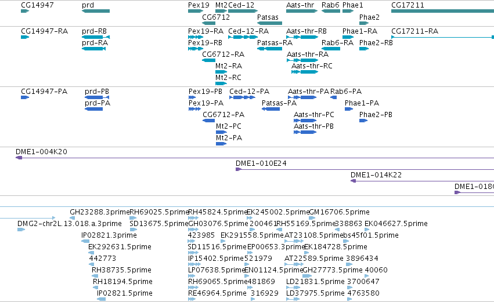Click the Rab6-RA transcript label
The width and height of the screenshot is (494, 302).
(x=337, y=43)
